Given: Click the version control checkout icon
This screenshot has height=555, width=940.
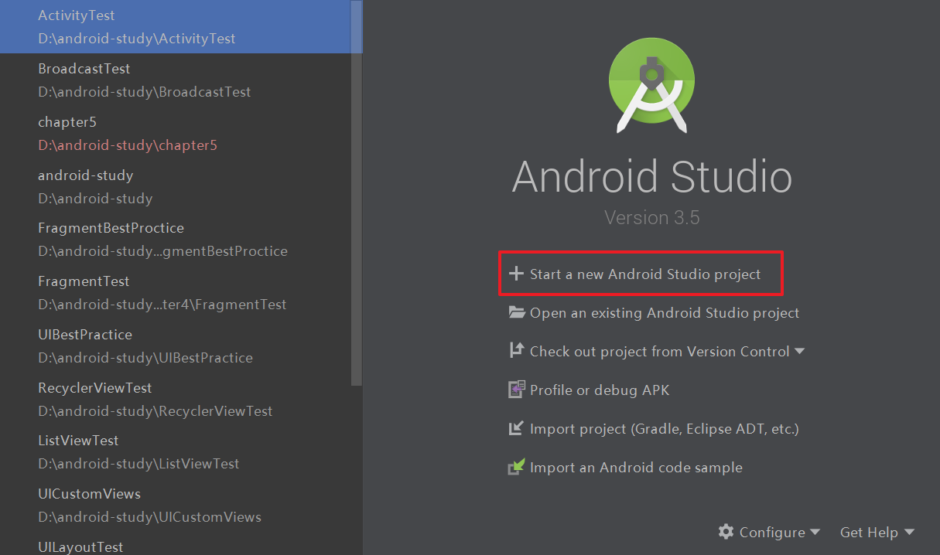Looking at the screenshot, I should click(x=516, y=351).
